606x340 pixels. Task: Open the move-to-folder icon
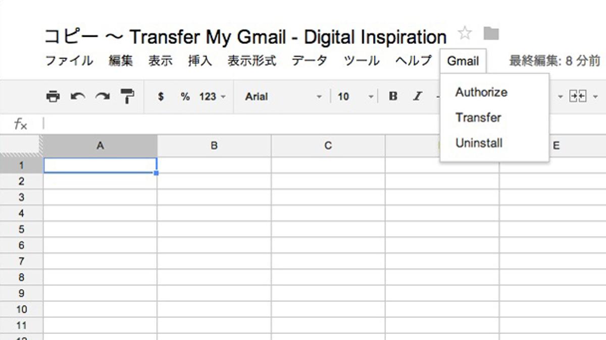(x=491, y=34)
